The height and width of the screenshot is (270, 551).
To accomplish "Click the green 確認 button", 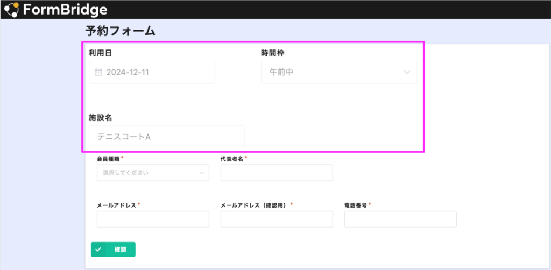I will coord(113,250).
